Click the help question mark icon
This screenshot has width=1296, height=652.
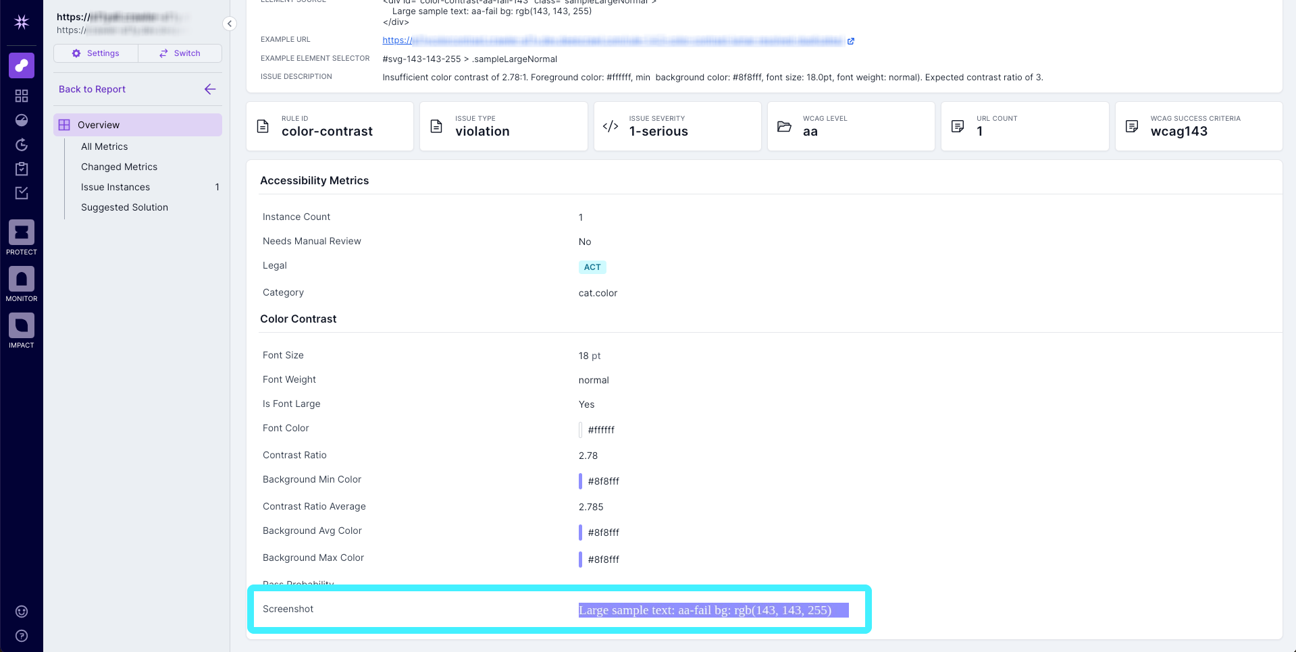point(22,636)
